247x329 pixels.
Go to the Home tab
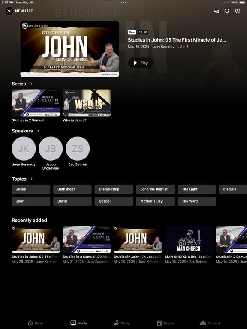click(x=36, y=323)
